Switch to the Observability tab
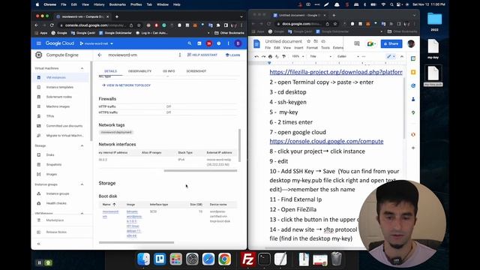The width and height of the screenshot is (480, 270). coord(139,71)
